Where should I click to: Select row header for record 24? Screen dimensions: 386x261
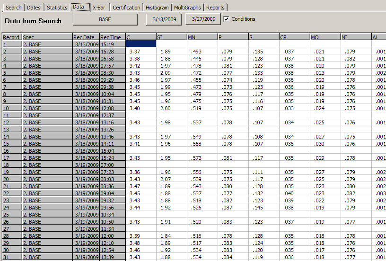pos(12,208)
